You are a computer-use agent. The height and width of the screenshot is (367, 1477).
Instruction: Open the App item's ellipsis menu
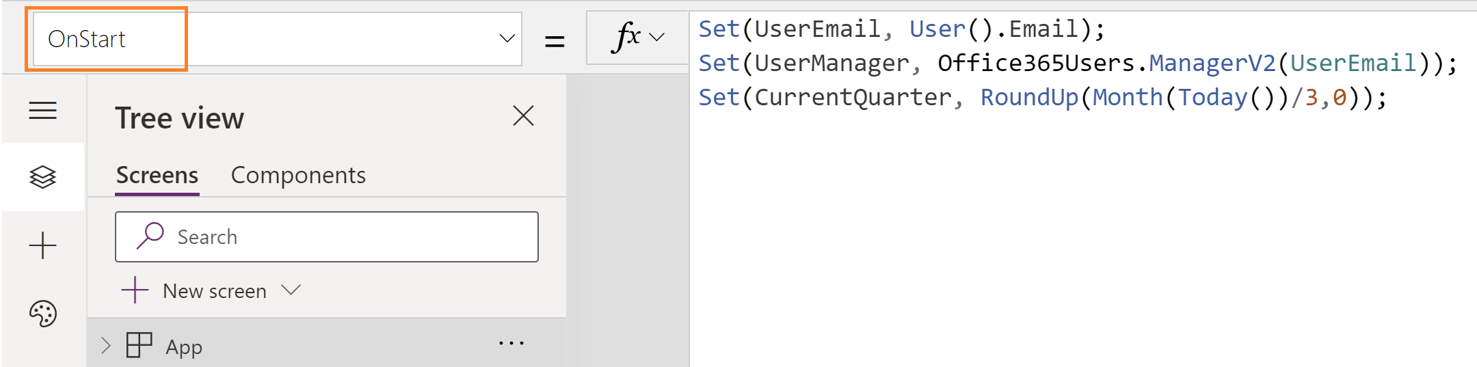pos(511,343)
